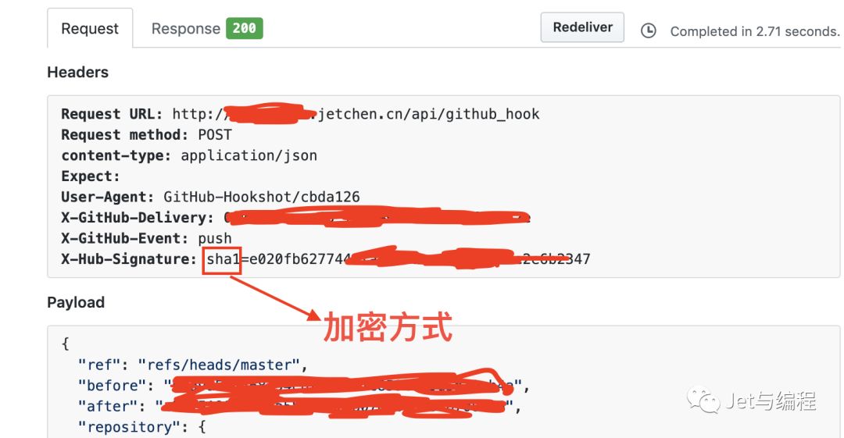Click the Redeliver button
This screenshot has height=438, width=844.
coord(582,27)
